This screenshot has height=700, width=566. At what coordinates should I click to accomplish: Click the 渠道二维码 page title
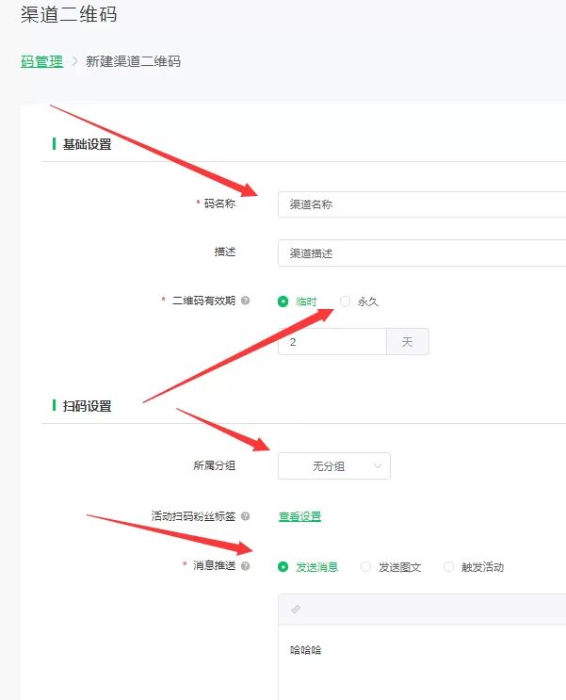point(69,14)
